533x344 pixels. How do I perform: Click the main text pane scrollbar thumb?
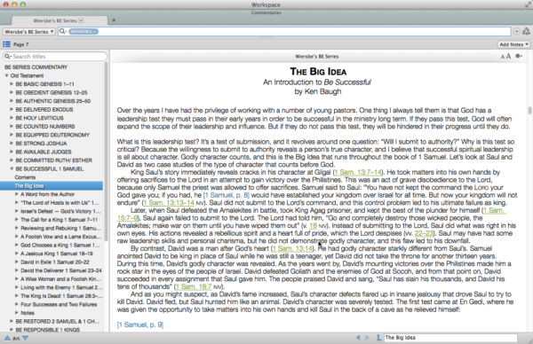tap(529, 111)
